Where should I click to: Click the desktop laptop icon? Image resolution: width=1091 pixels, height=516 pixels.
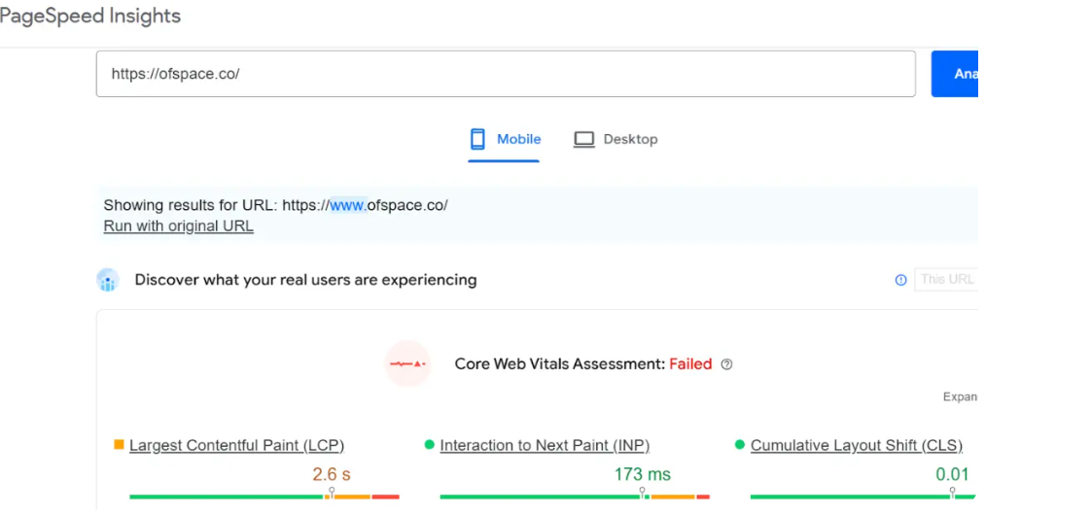[x=583, y=140]
